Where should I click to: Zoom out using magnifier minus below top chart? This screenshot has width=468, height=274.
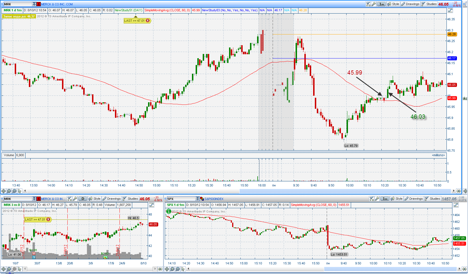14,191
